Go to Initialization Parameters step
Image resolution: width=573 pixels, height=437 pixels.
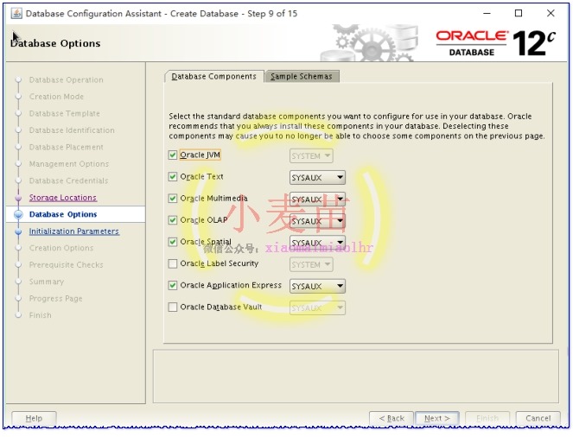point(74,231)
